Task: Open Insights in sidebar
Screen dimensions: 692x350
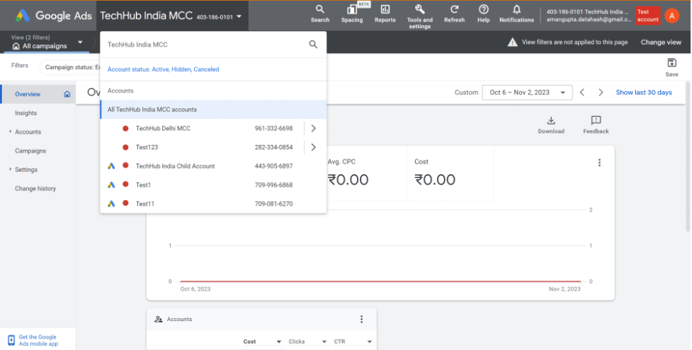Action: point(26,113)
